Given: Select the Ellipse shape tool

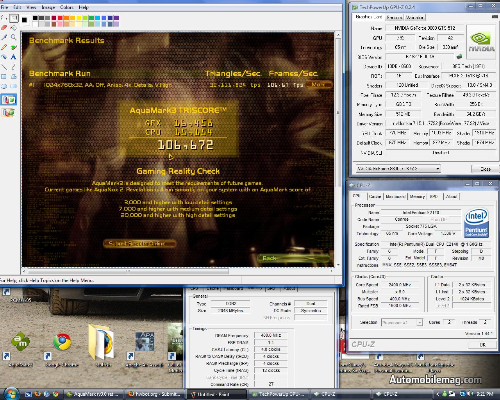Looking at the screenshot, I should (x=4, y=86).
